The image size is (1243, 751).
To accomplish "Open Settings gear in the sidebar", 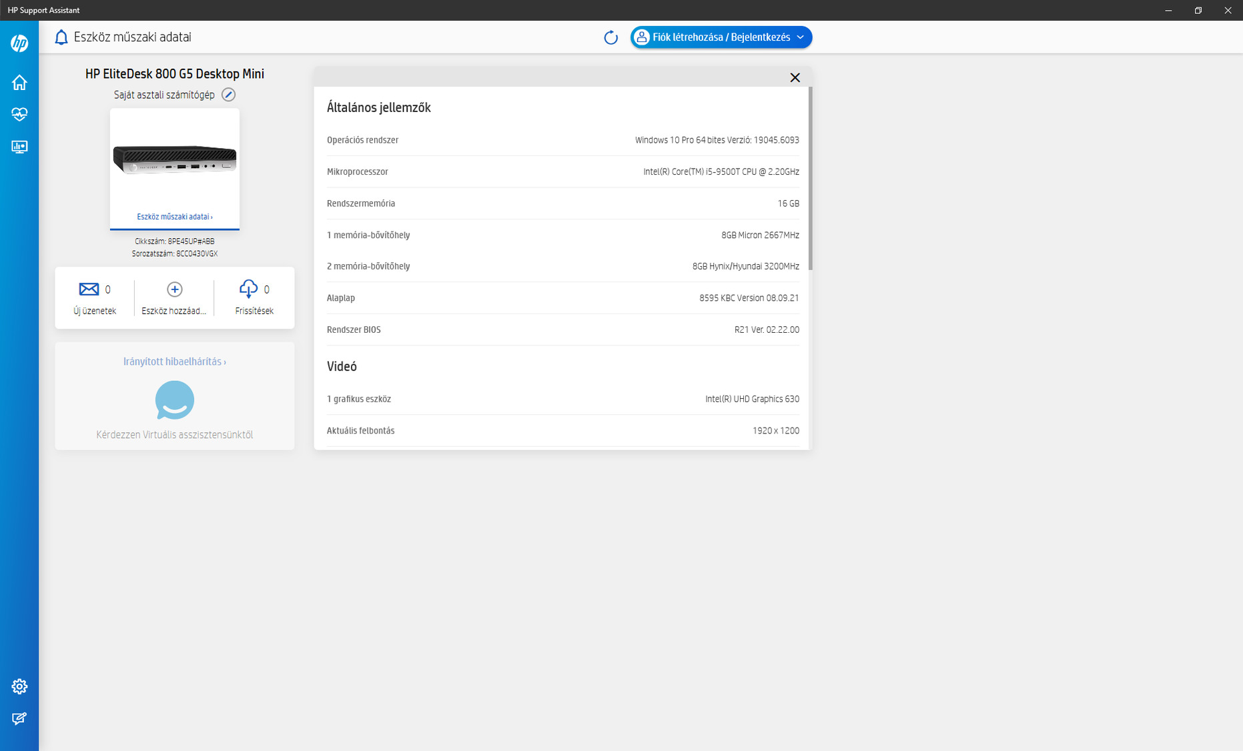I will tap(19, 686).
